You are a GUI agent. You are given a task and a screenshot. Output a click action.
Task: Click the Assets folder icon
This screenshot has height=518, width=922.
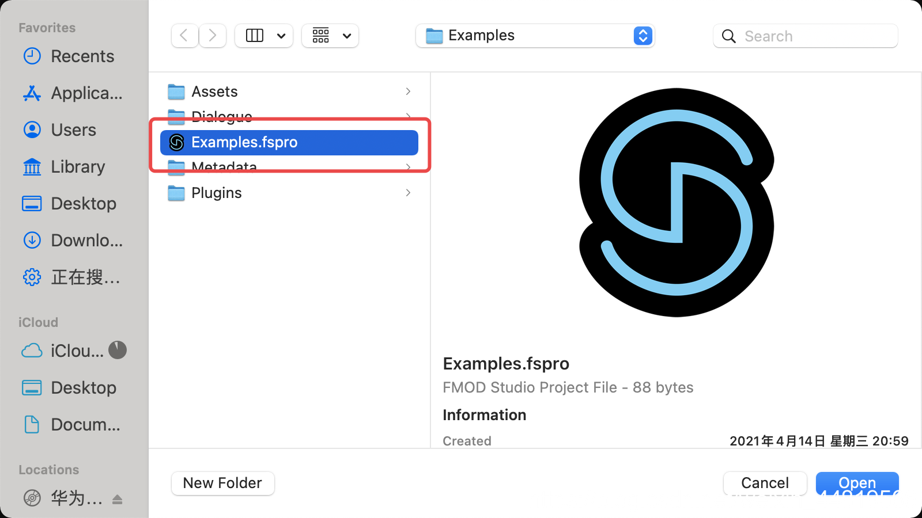[x=176, y=92]
